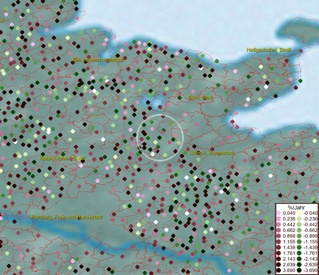Select the -0.442 legend value text
The image size is (319, 275).
pyautogui.click(x=310, y=225)
